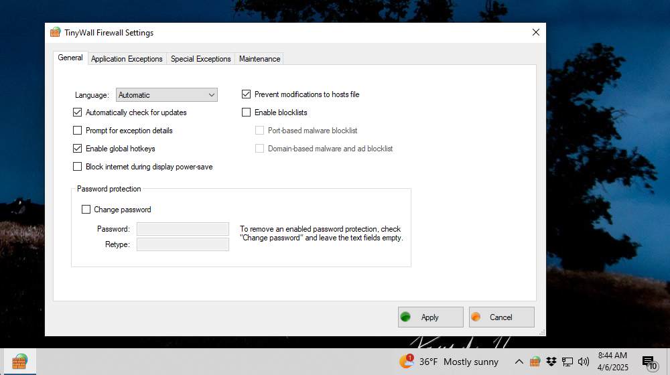Click the Retype input field

point(183,244)
